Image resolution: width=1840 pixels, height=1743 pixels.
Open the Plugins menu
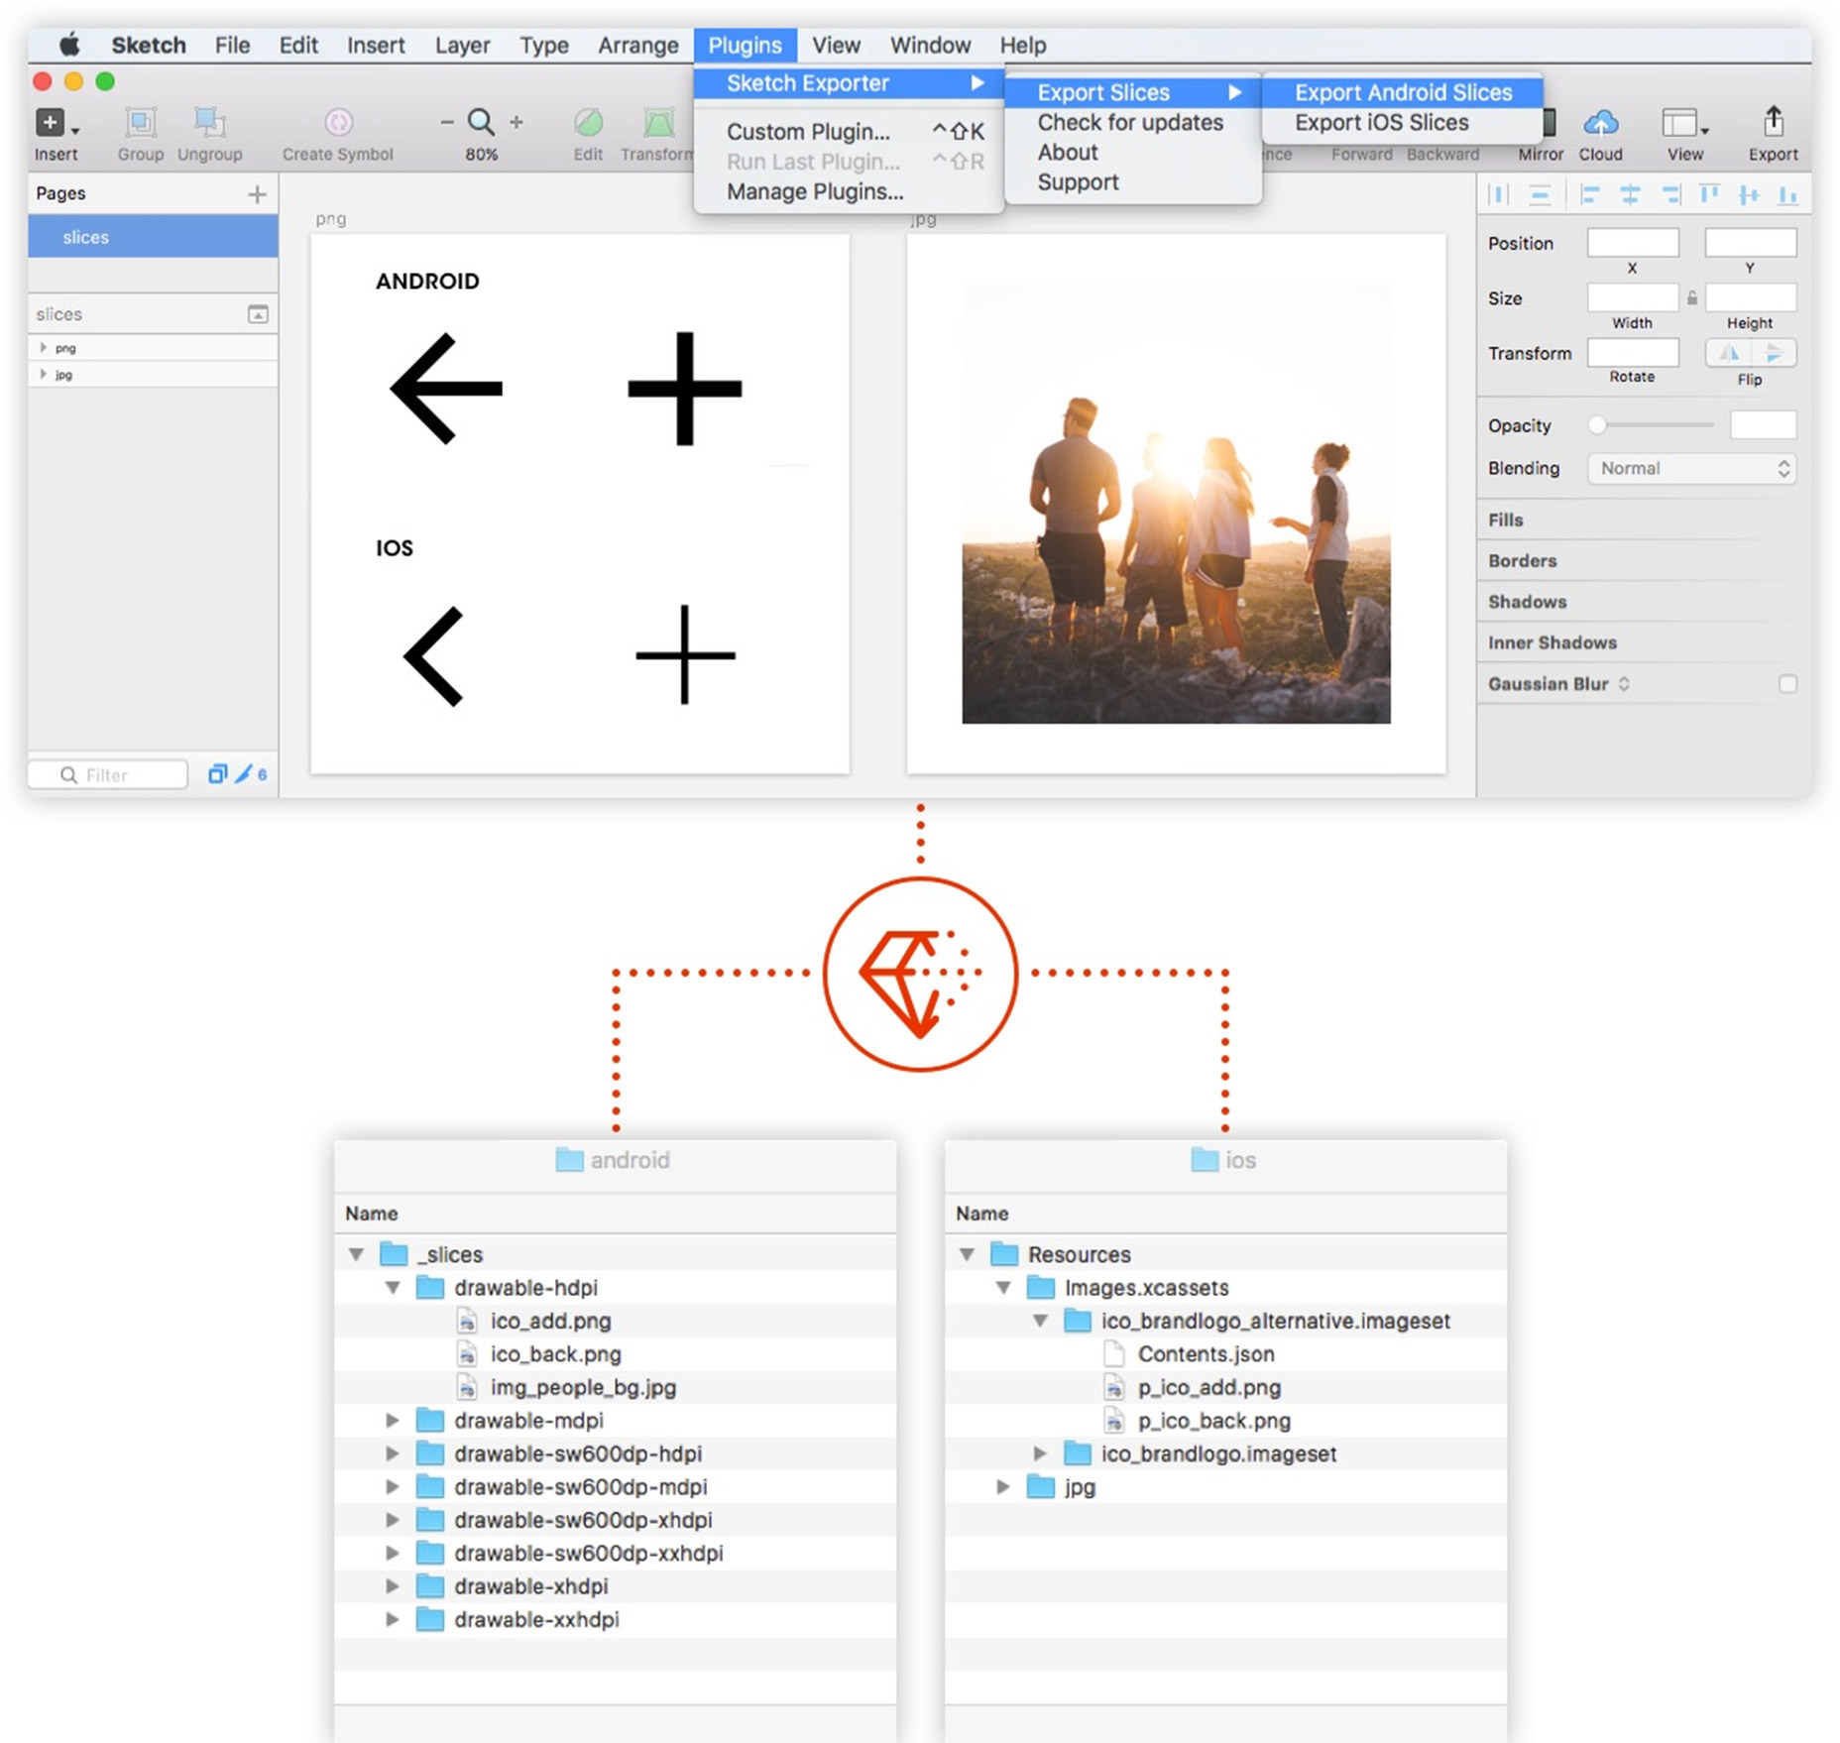click(745, 46)
